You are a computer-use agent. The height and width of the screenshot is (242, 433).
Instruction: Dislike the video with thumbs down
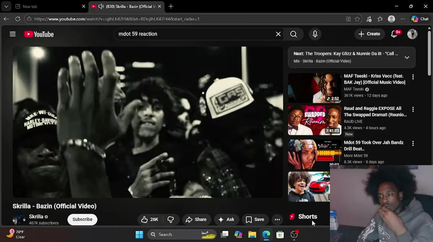[x=171, y=219]
